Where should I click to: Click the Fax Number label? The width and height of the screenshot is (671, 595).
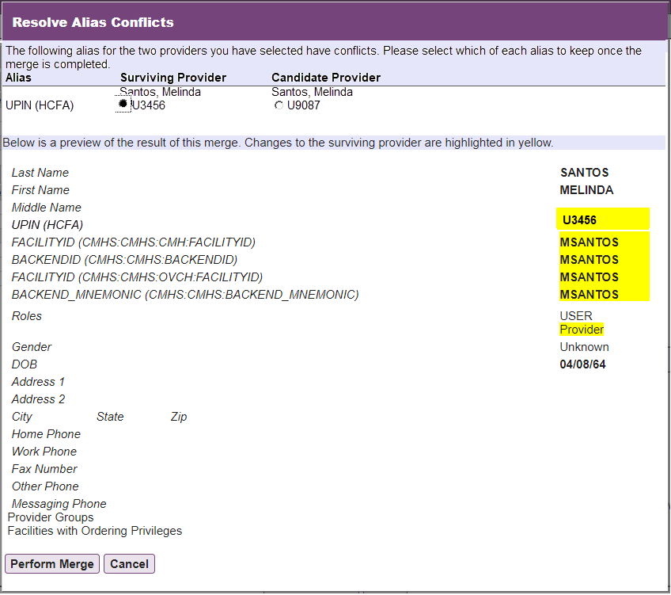(x=44, y=470)
